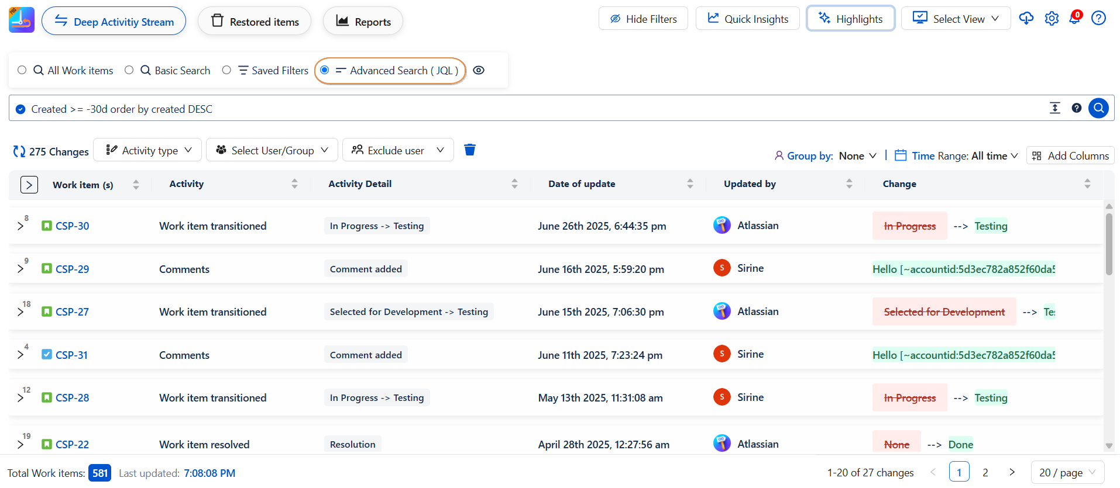Viewport: 1120px width, 488px height.
Task: Toggle the eye visibility icon beside Advanced Search
Action: point(479,70)
